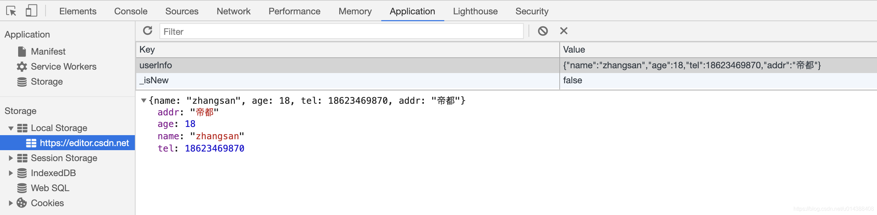Viewport: 877px width, 215px height.
Task: Toggle the device toolbar icon
Action: click(x=31, y=11)
